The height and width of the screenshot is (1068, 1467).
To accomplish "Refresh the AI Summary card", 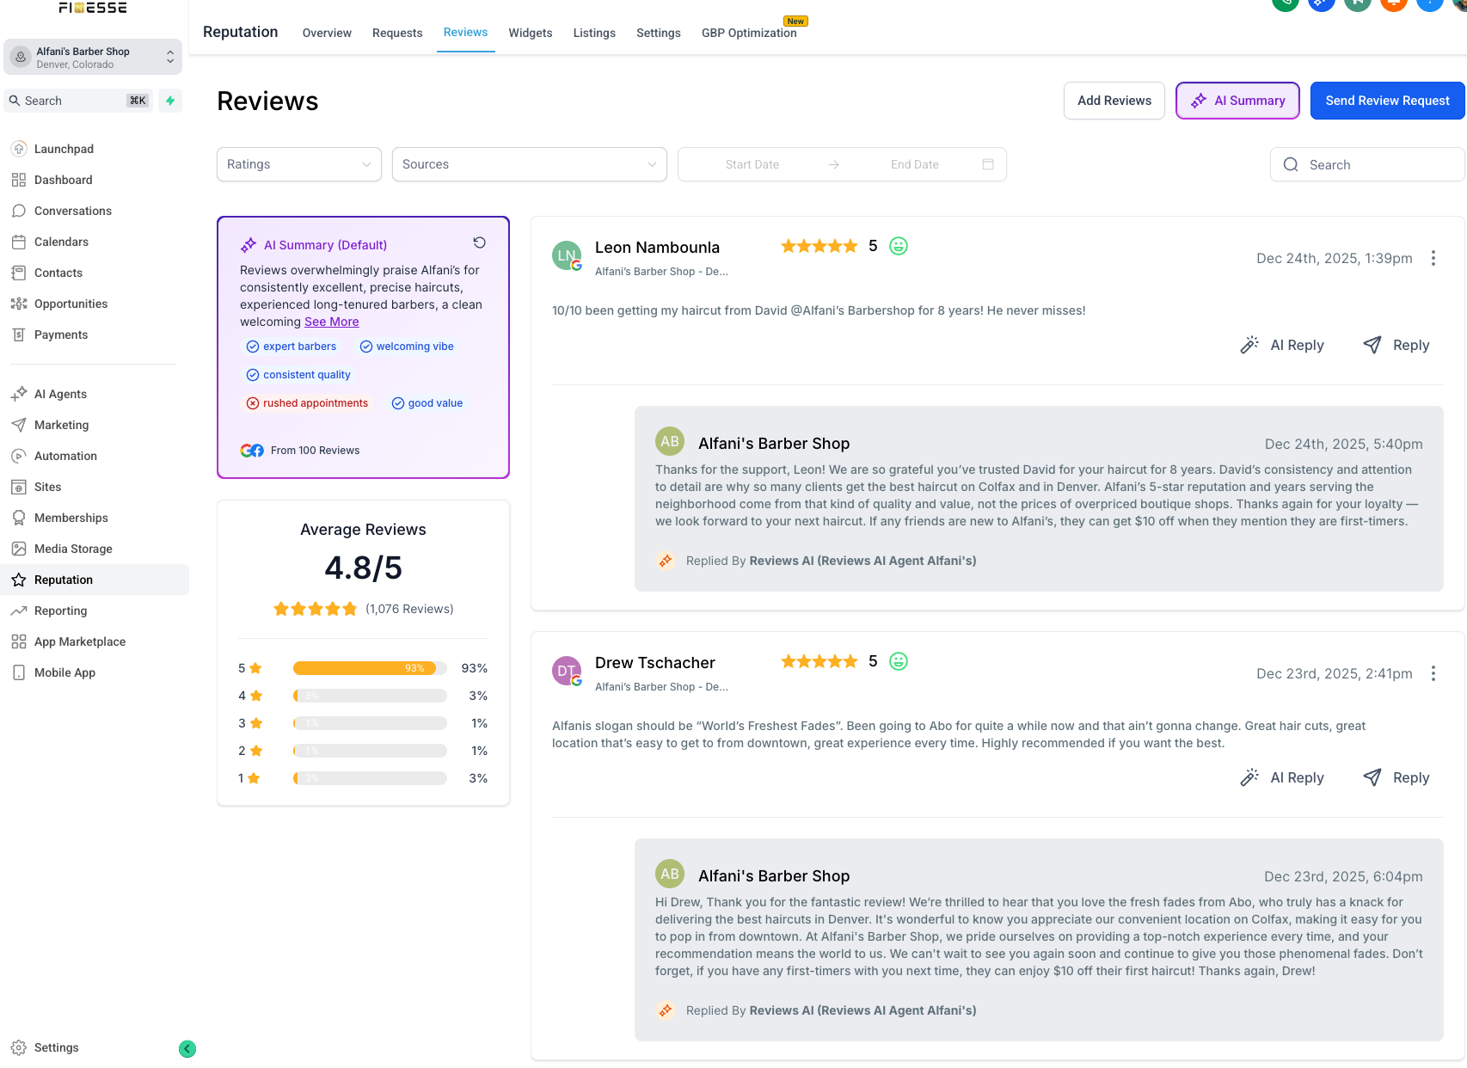I will (x=480, y=242).
